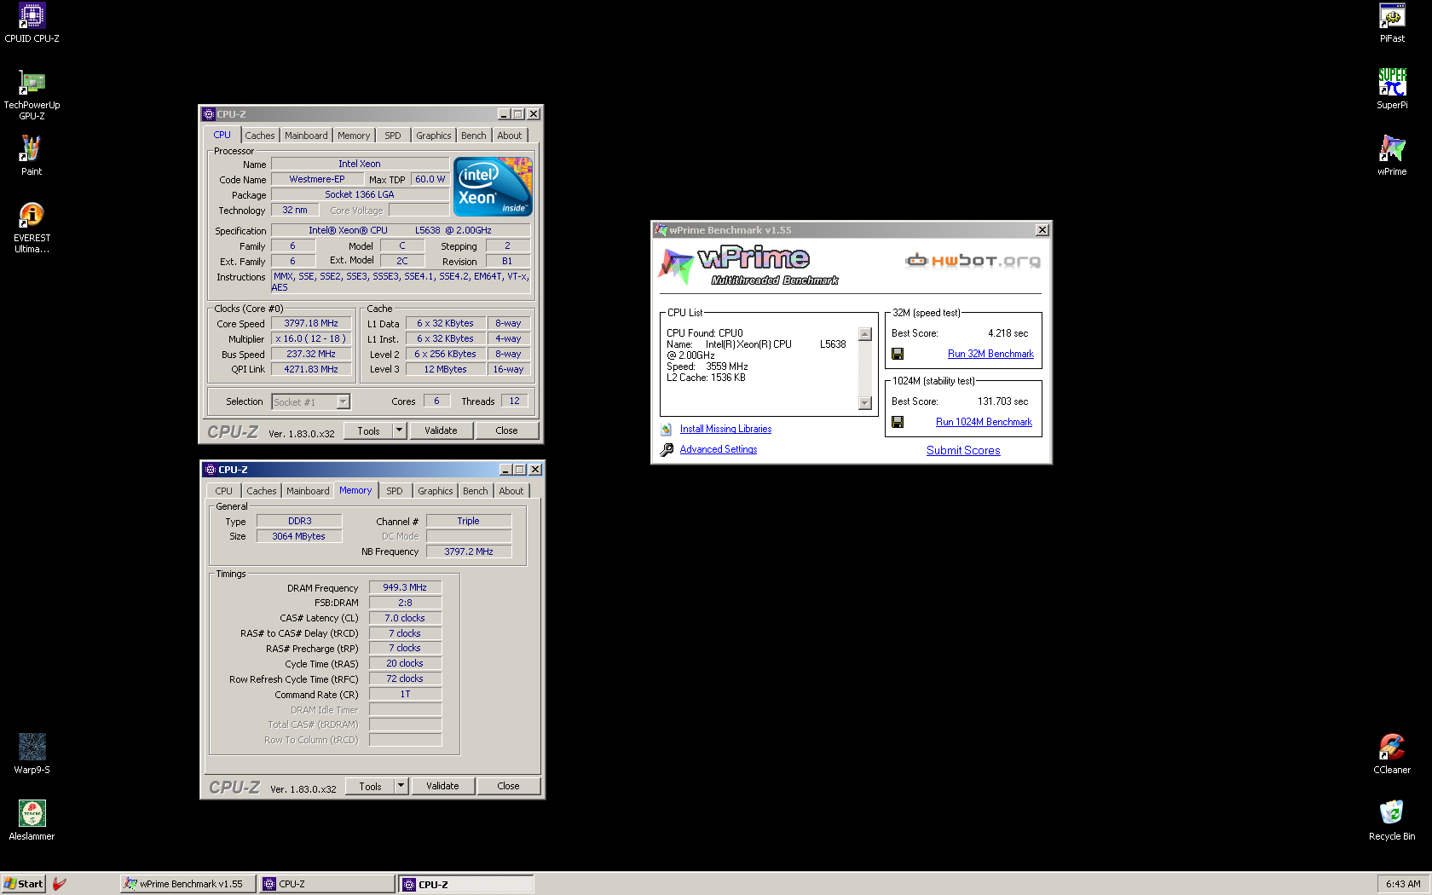Click the HWBOT.org logo in wPrime
1432x895 pixels.
[973, 260]
